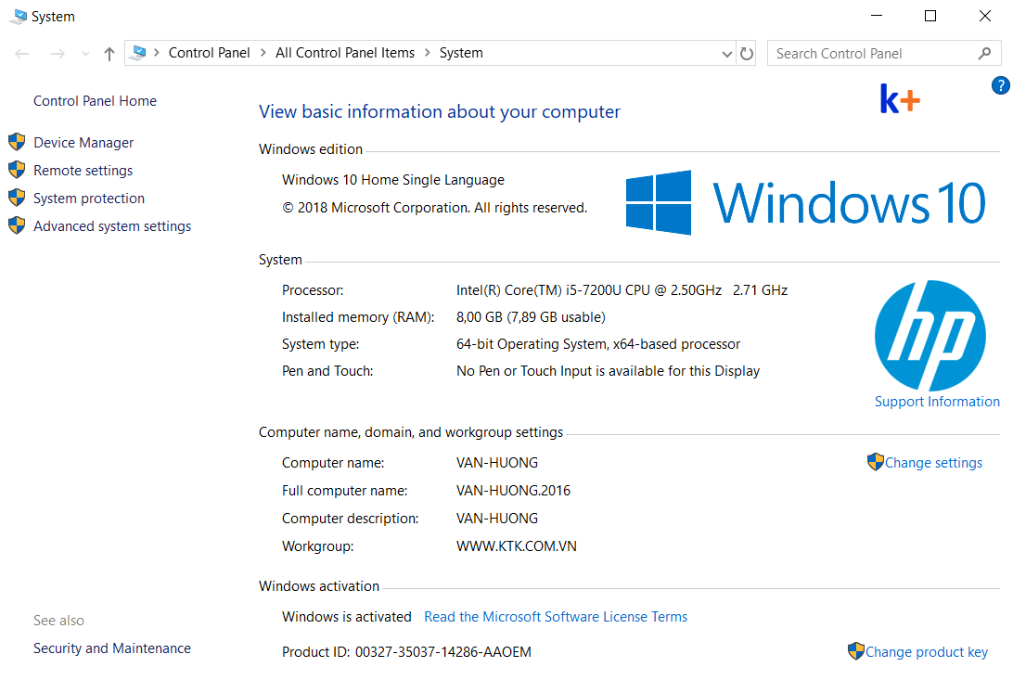
Task: Navigate to Control Panel breadcrumb
Action: (210, 53)
